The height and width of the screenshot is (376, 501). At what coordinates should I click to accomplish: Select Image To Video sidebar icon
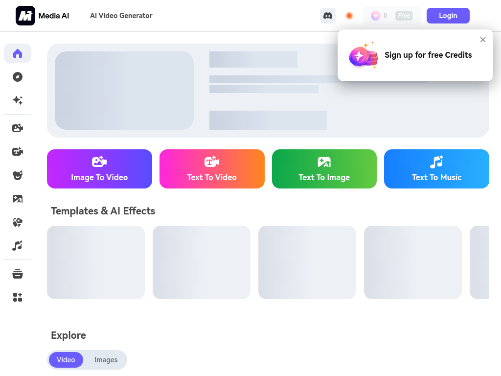[x=18, y=128]
